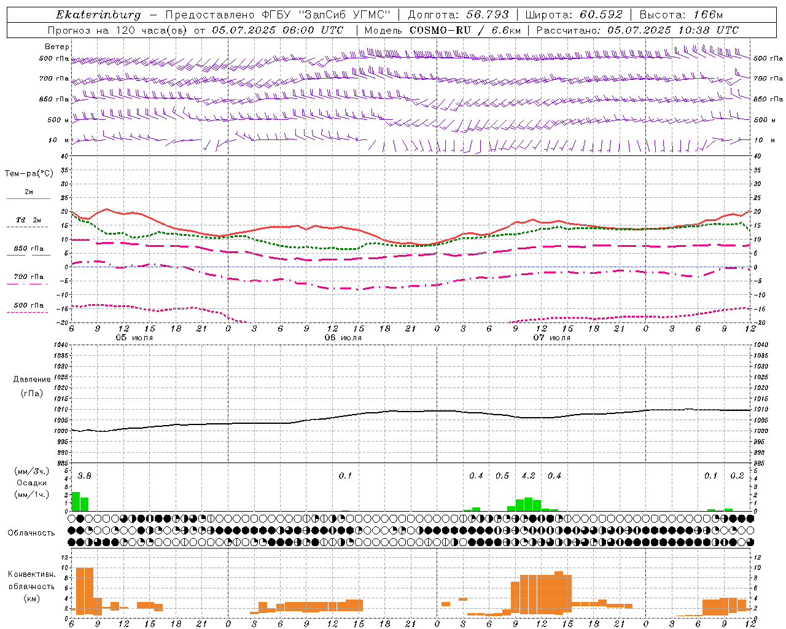
Task: Click the tall orange convective bar near start
Action: pyautogui.click(x=84, y=591)
